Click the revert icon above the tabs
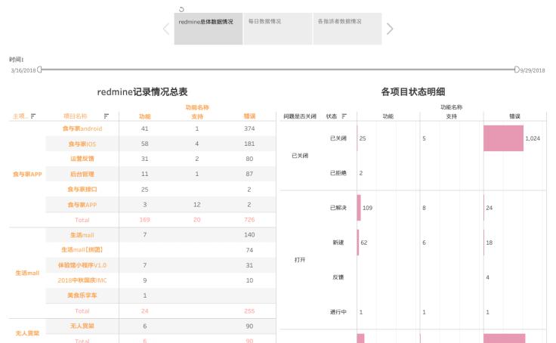The height and width of the screenshot is (343, 556). tap(181, 9)
